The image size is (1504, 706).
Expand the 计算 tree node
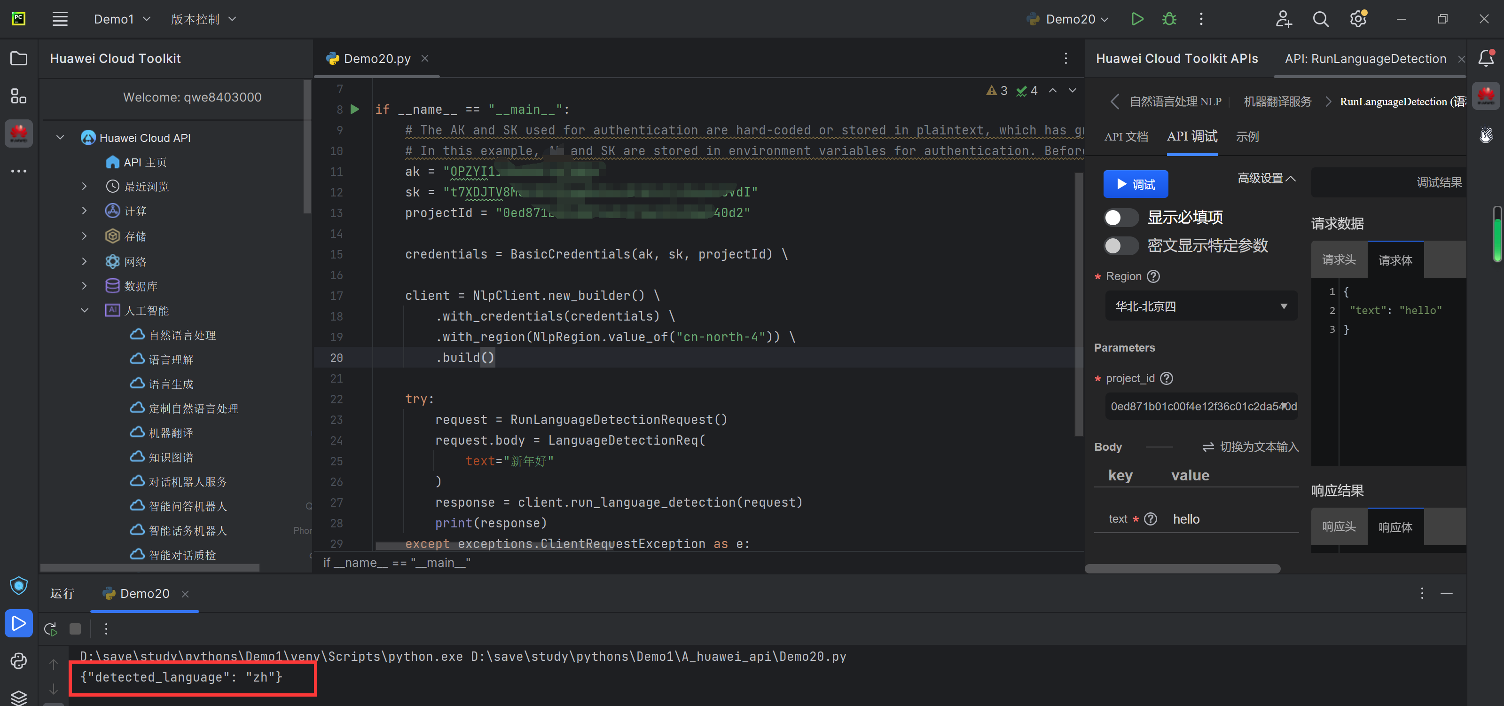85,211
